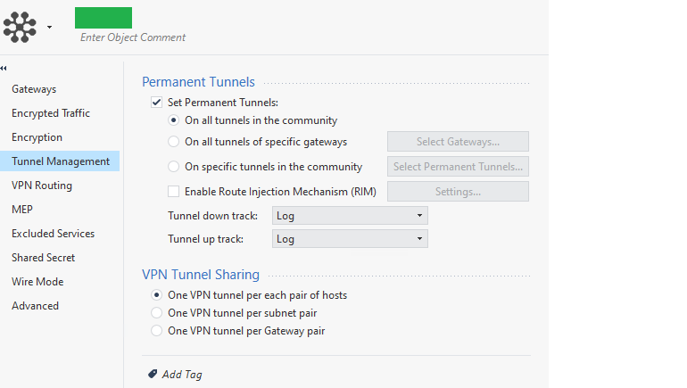The image size is (687, 388).
Task: Collapse the navigation pane with double-arrow icon
Action: (4, 68)
